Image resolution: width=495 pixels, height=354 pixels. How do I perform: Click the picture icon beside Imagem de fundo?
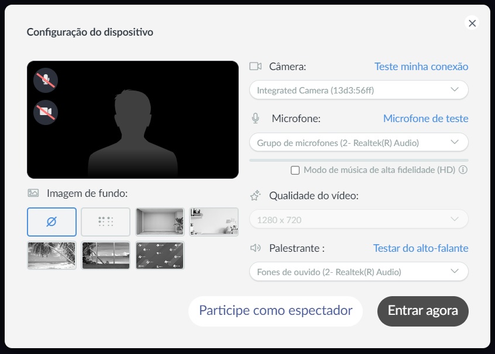pos(33,193)
